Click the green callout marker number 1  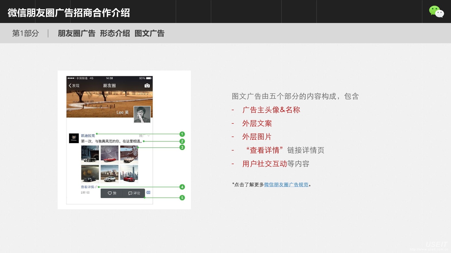tap(182, 134)
